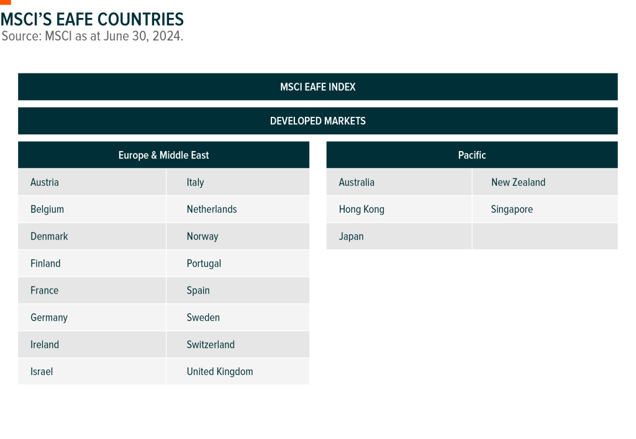Image resolution: width=636 pixels, height=439 pixels.
Task: Select the 'Belgium' cell
Action: (92, 209)
